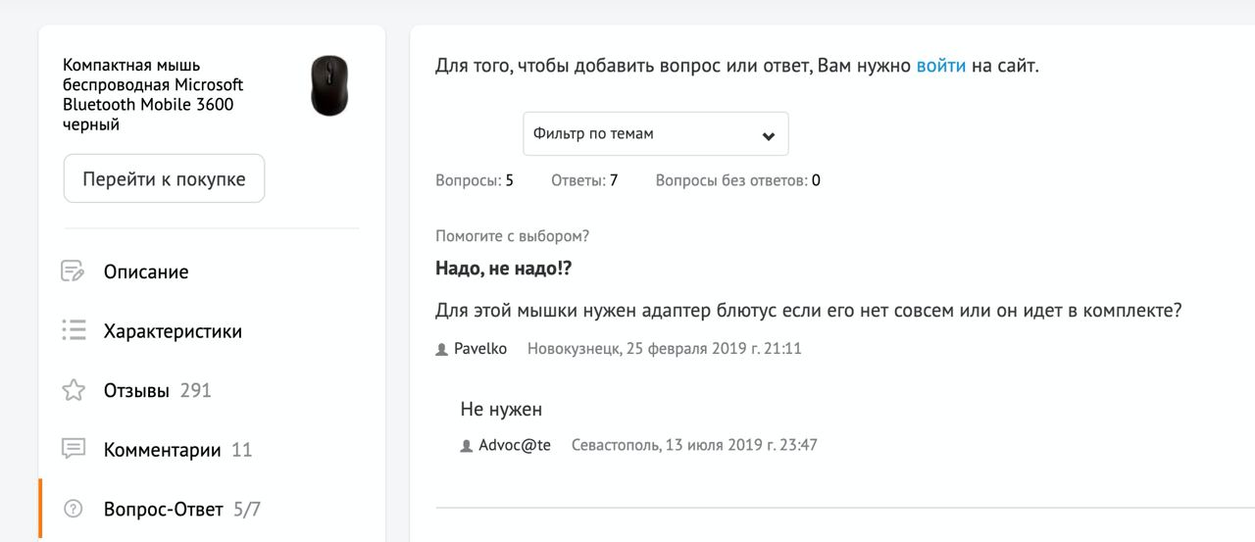Image resolution: width=1255 pixels, height=542 pixels.
Task: Click the product title 'Компактная мышь беспроводная Microsoft'
Action: (153, 95)
